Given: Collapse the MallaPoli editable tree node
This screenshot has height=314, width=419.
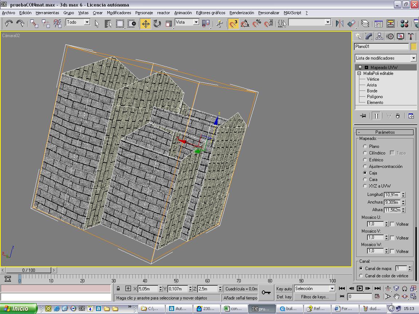Looking at the screenshot, I should tap(359, 73).
